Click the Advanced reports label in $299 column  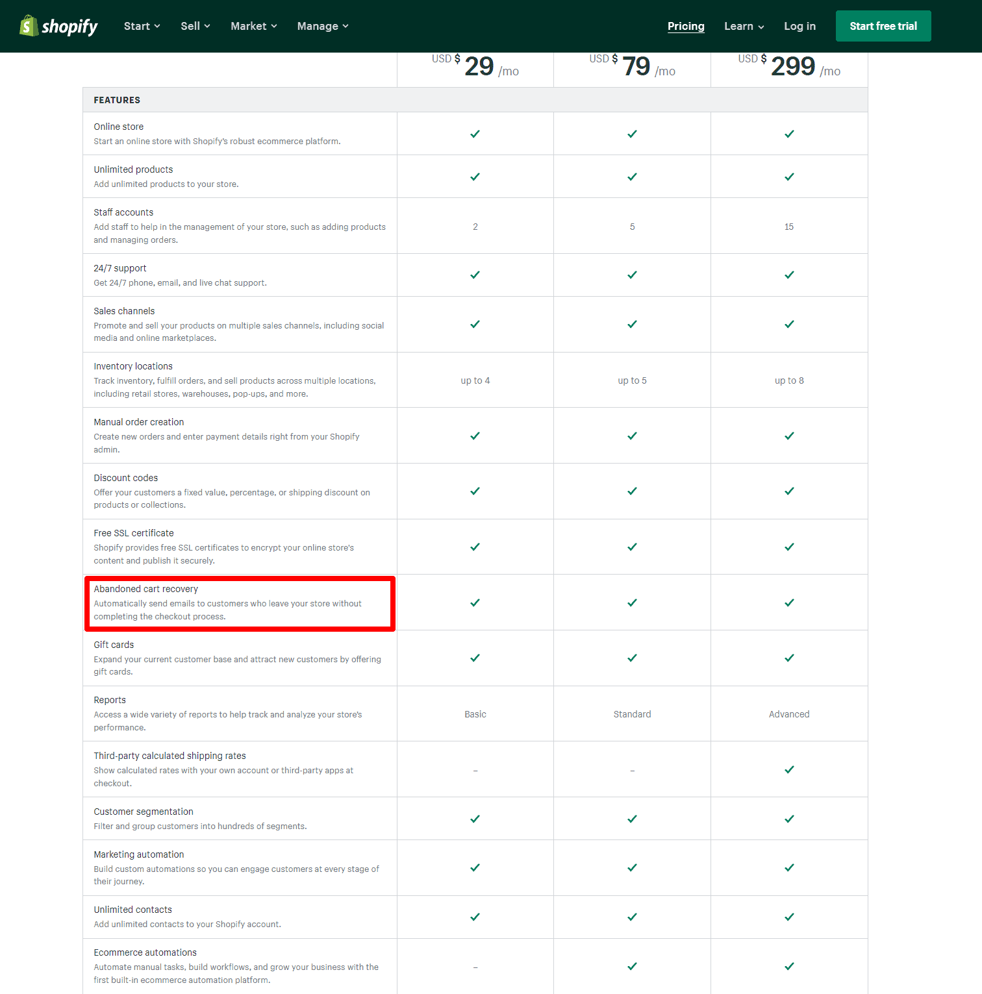click(789, 714)
